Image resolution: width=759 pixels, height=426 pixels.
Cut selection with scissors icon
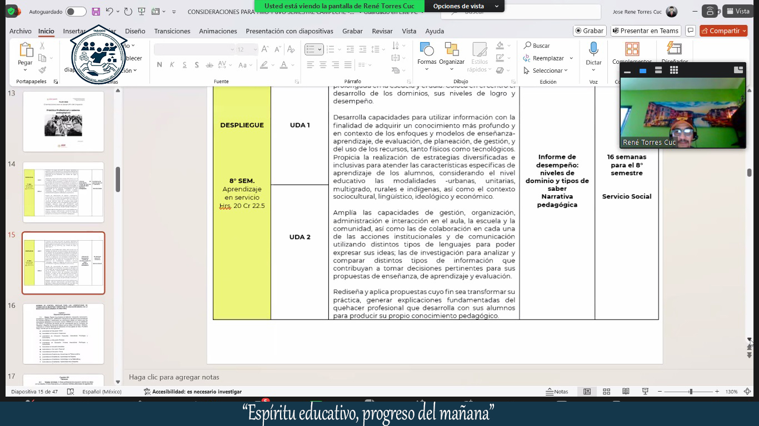(x=42, y=47)
